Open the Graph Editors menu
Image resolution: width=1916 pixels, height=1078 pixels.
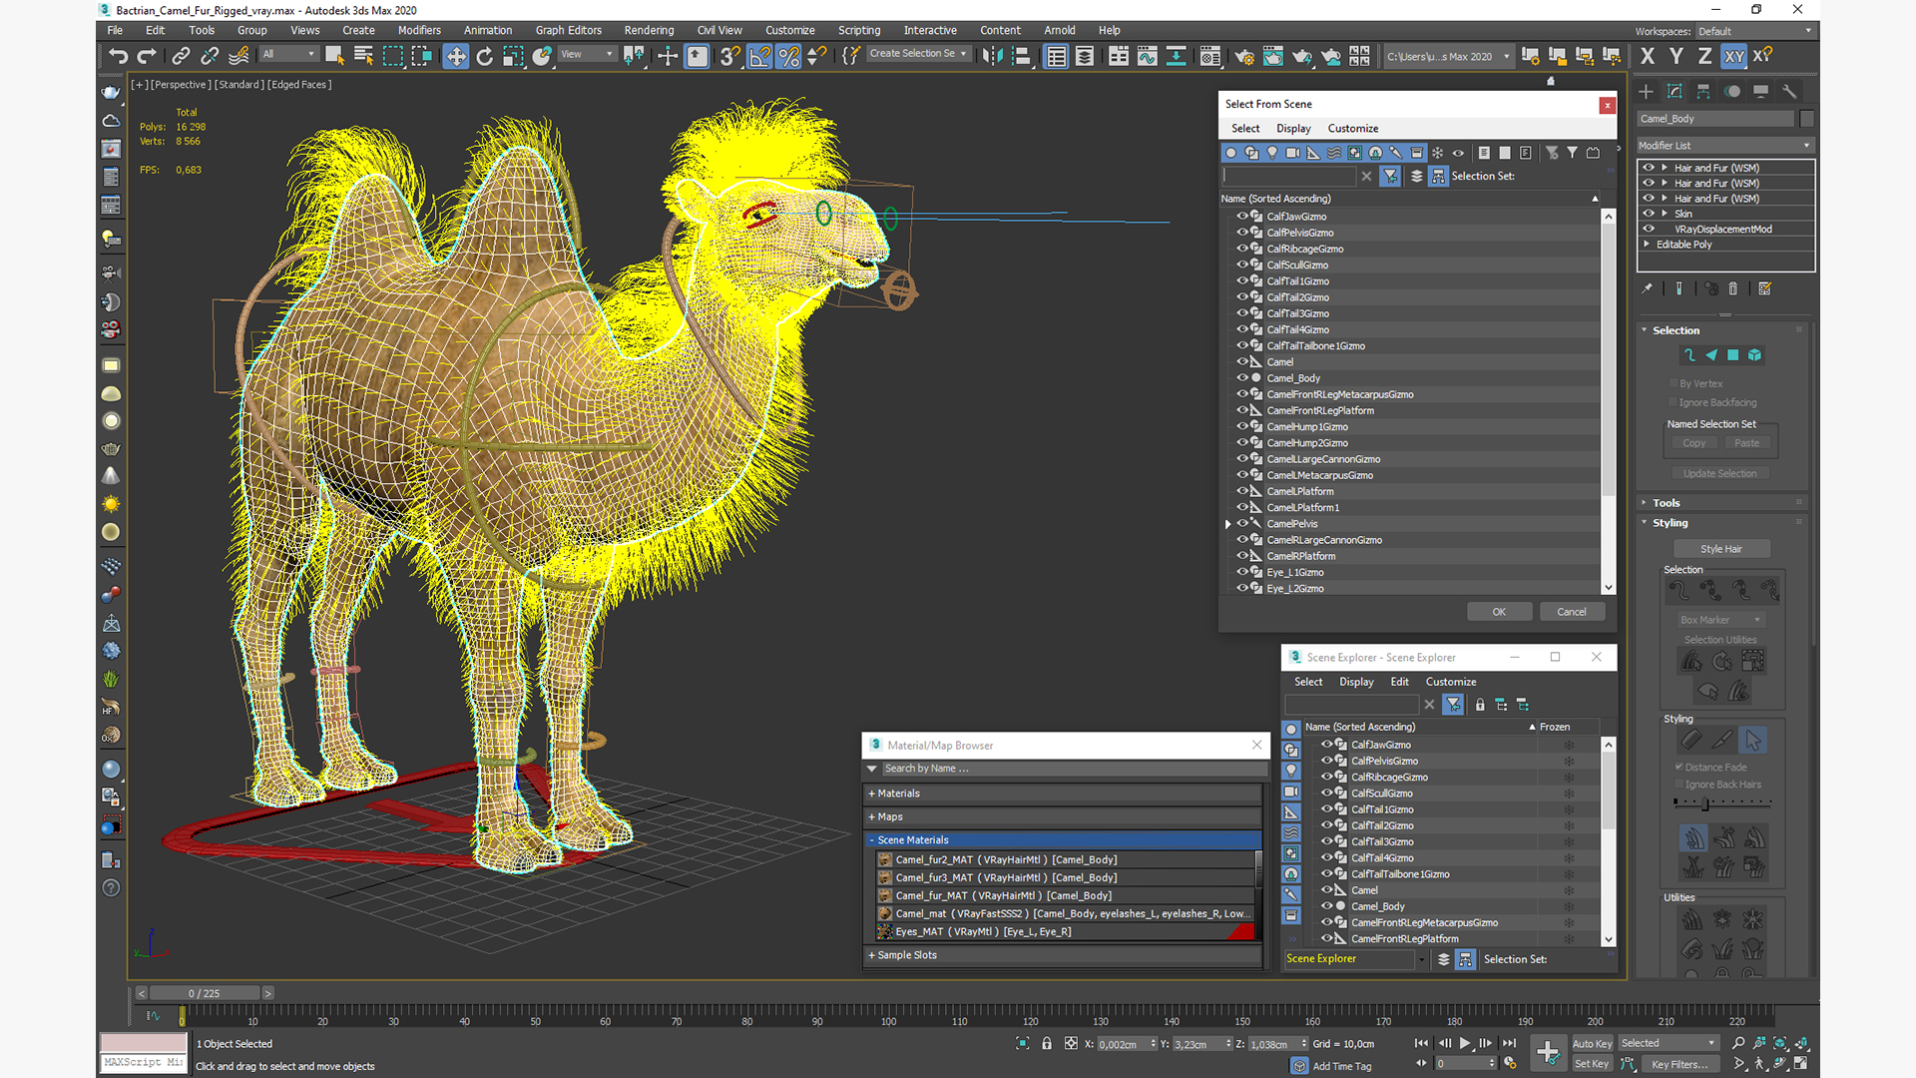568,30
